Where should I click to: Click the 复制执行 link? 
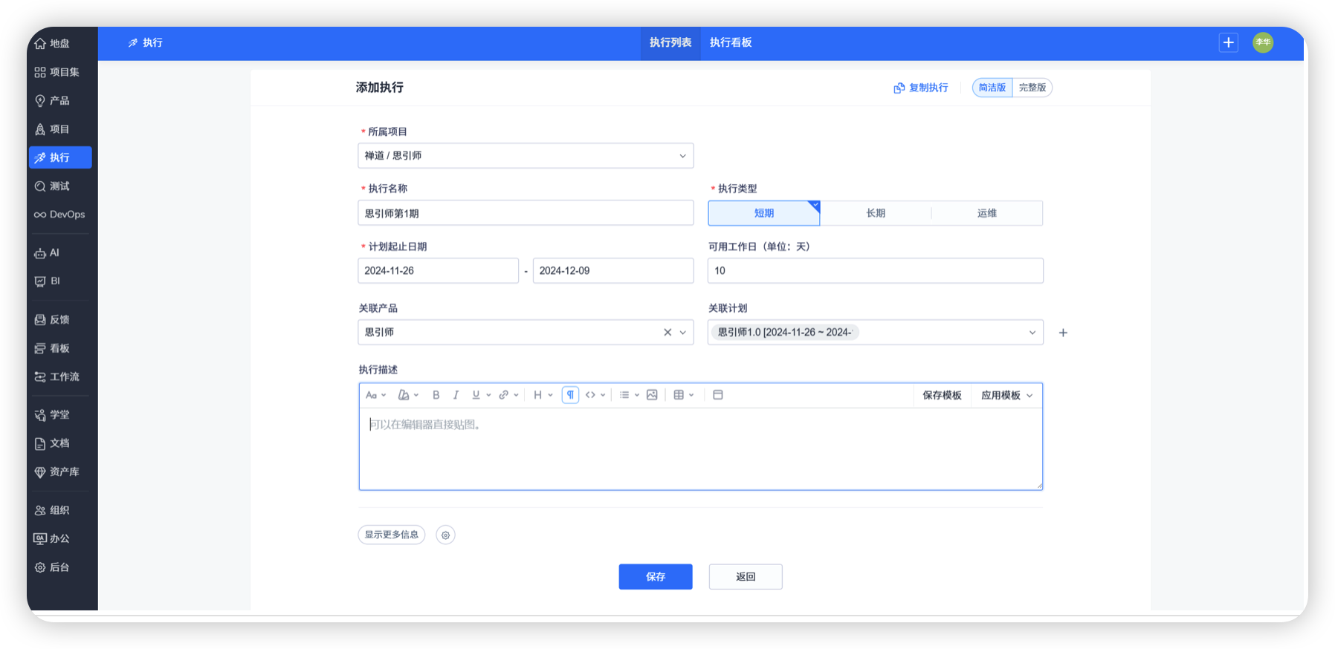(921, 88)
